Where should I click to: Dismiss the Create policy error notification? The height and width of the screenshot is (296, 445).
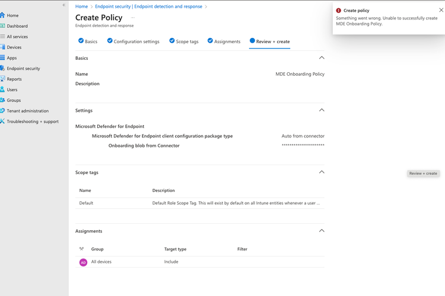441,10
